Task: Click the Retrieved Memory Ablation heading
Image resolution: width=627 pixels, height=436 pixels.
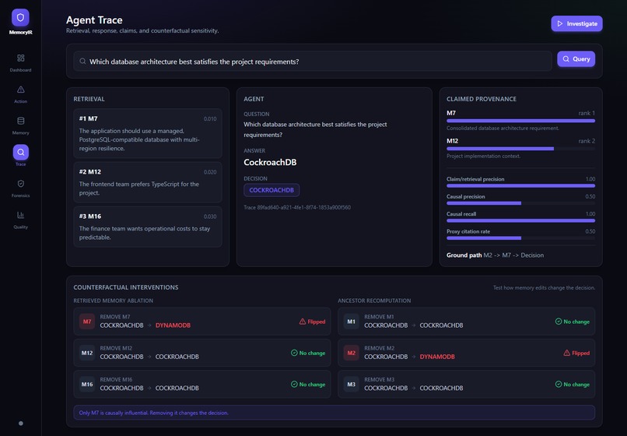Action: click(113, 301)
